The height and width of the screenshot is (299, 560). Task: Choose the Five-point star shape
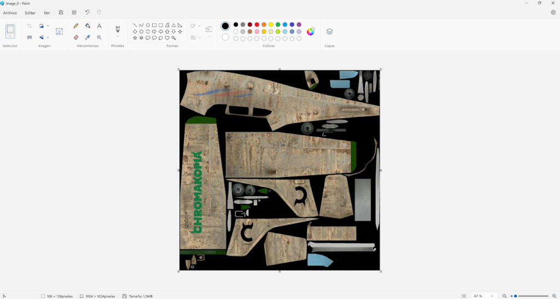(x=135, y=38)
